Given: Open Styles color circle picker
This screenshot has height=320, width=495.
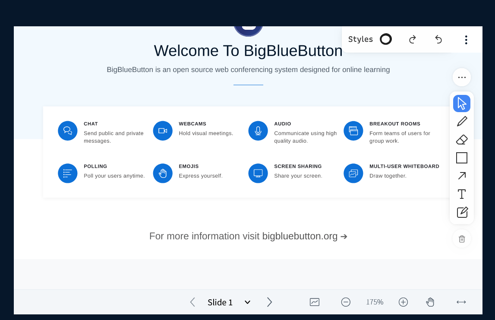Looking at the screenshot, I should [x=385, y=39].
